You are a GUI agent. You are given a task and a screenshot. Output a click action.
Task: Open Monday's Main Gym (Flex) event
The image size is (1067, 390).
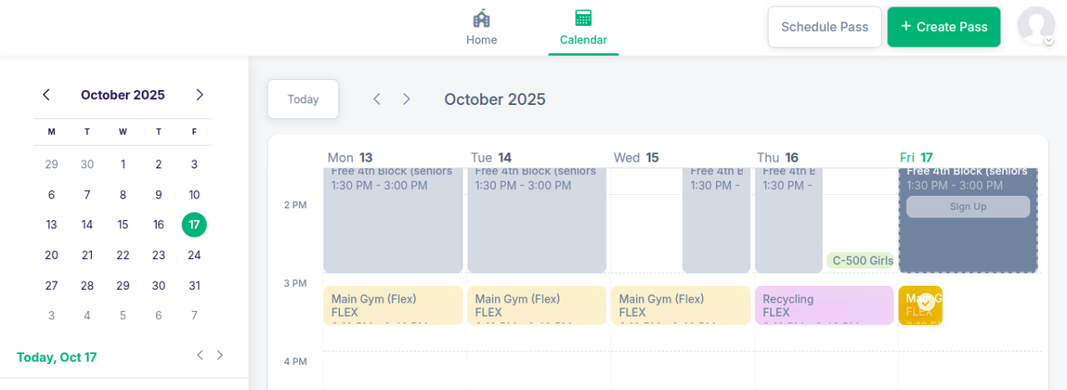click(x=393, y=305)
